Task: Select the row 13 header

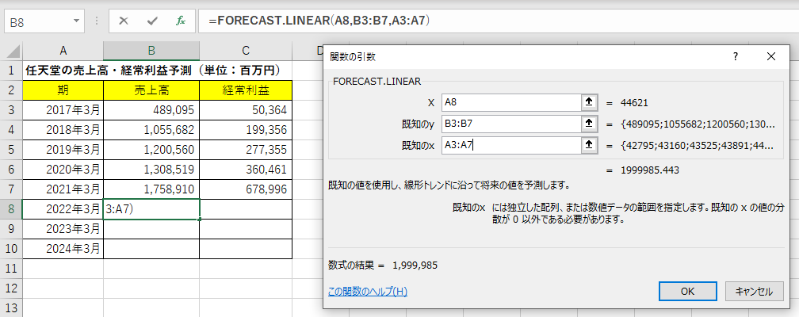Action: click(x=11, y=307)
